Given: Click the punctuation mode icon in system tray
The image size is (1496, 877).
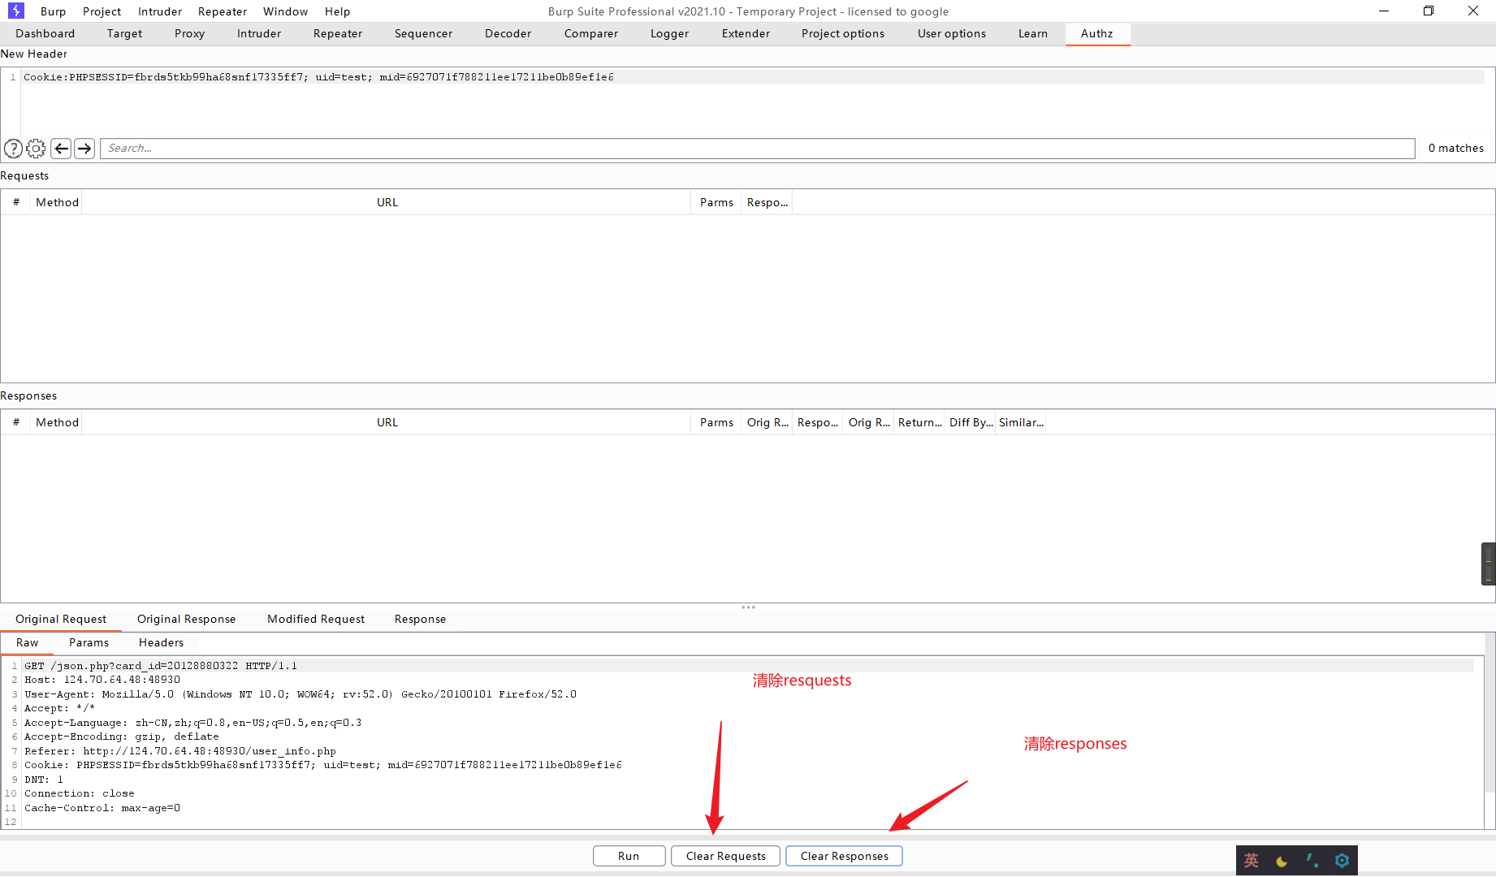Looking at the screenshot, I should 1312,861.
